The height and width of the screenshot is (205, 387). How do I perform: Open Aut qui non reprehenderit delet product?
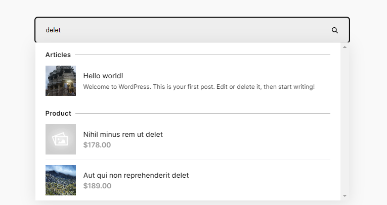click(x=136, y=175)
